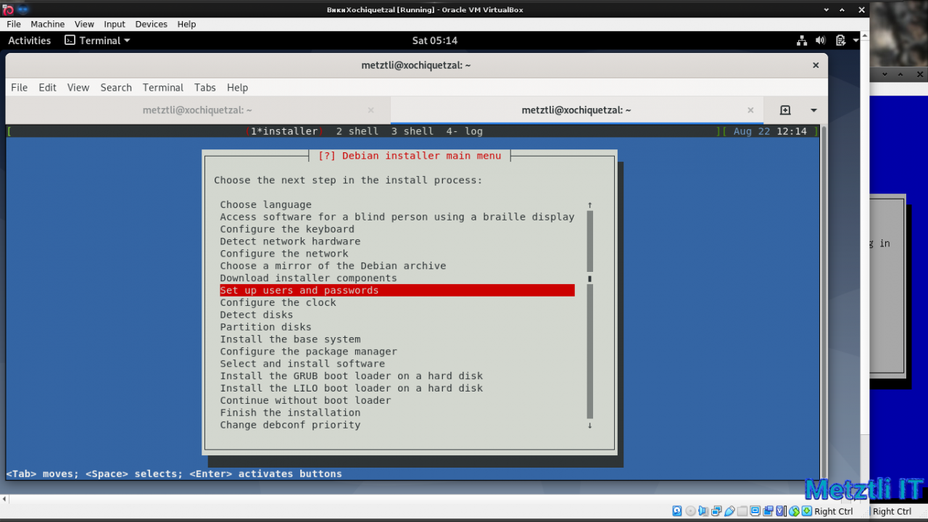928x522 pixels.
Task: Open the VirtualBox Devices menu
Action: click(151, 24)
